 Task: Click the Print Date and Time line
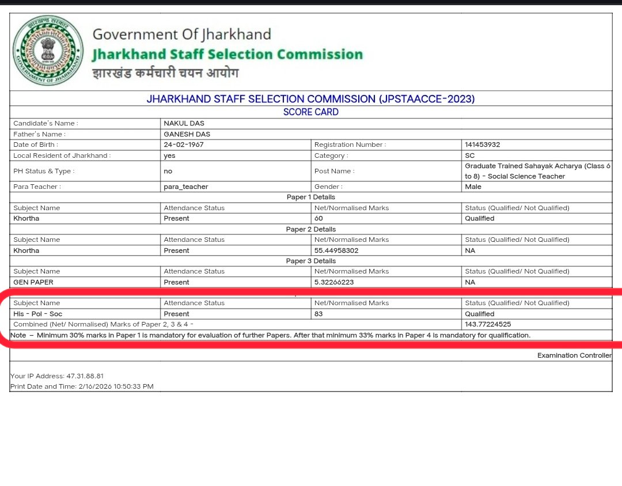[x=82, y=386]
